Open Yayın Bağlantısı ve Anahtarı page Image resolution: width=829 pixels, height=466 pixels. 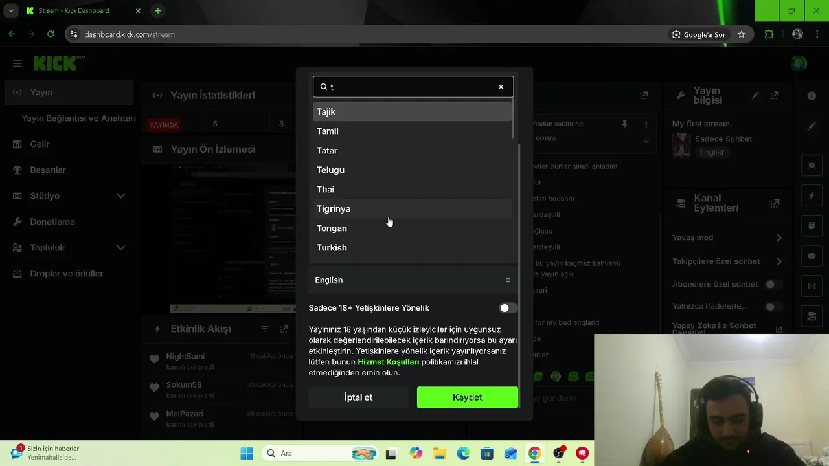[78, 118]
